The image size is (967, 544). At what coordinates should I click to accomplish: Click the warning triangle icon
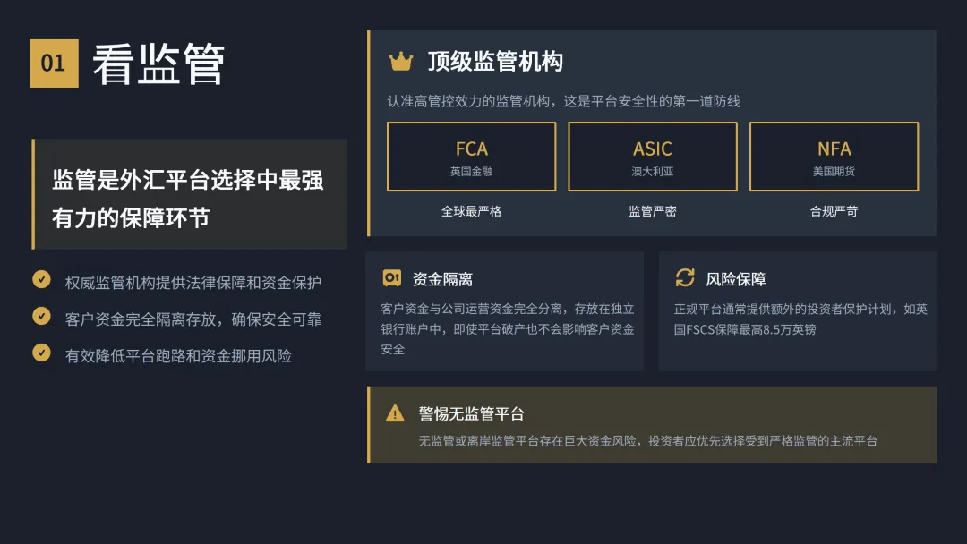395,413
